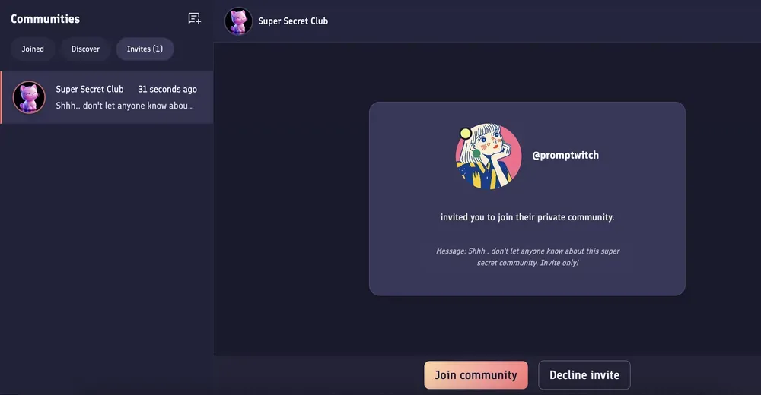Click the cat avatar in the invite list
761x395 pixels.
[x=29, y=97]
